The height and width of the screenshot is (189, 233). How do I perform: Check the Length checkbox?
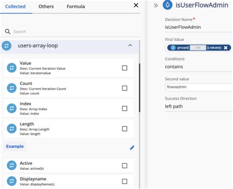click(x=124, y=129)
